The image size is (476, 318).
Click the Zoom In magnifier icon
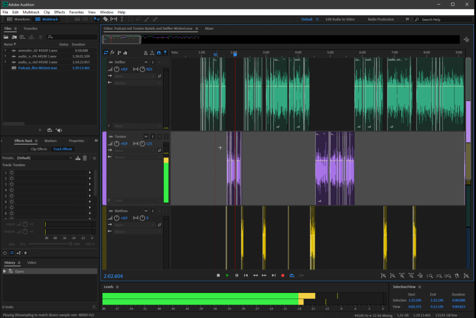(384, 276)
